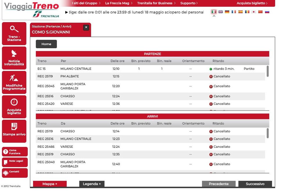This screenshot has width=281, height=194.
Task: Click the Come Funziona question mark icon
Action: click(6, 152)
